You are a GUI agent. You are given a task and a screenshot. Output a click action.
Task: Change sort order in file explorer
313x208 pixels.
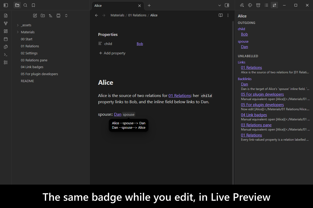tap(51, 16)
